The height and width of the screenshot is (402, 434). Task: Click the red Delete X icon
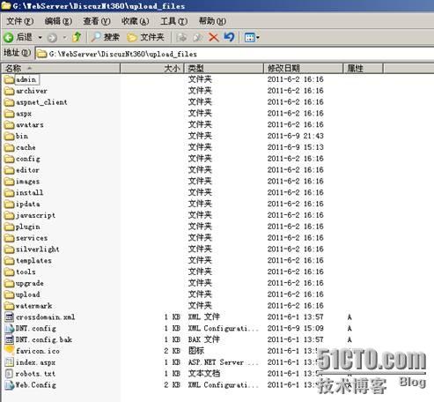[213, 37]
